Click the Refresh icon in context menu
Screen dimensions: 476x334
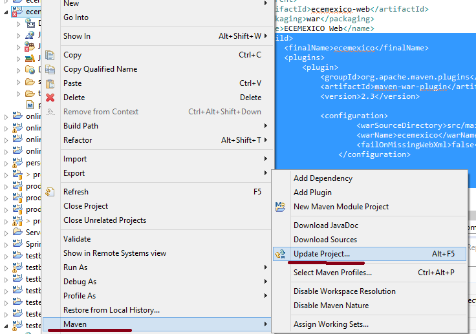tap(50, 192)
